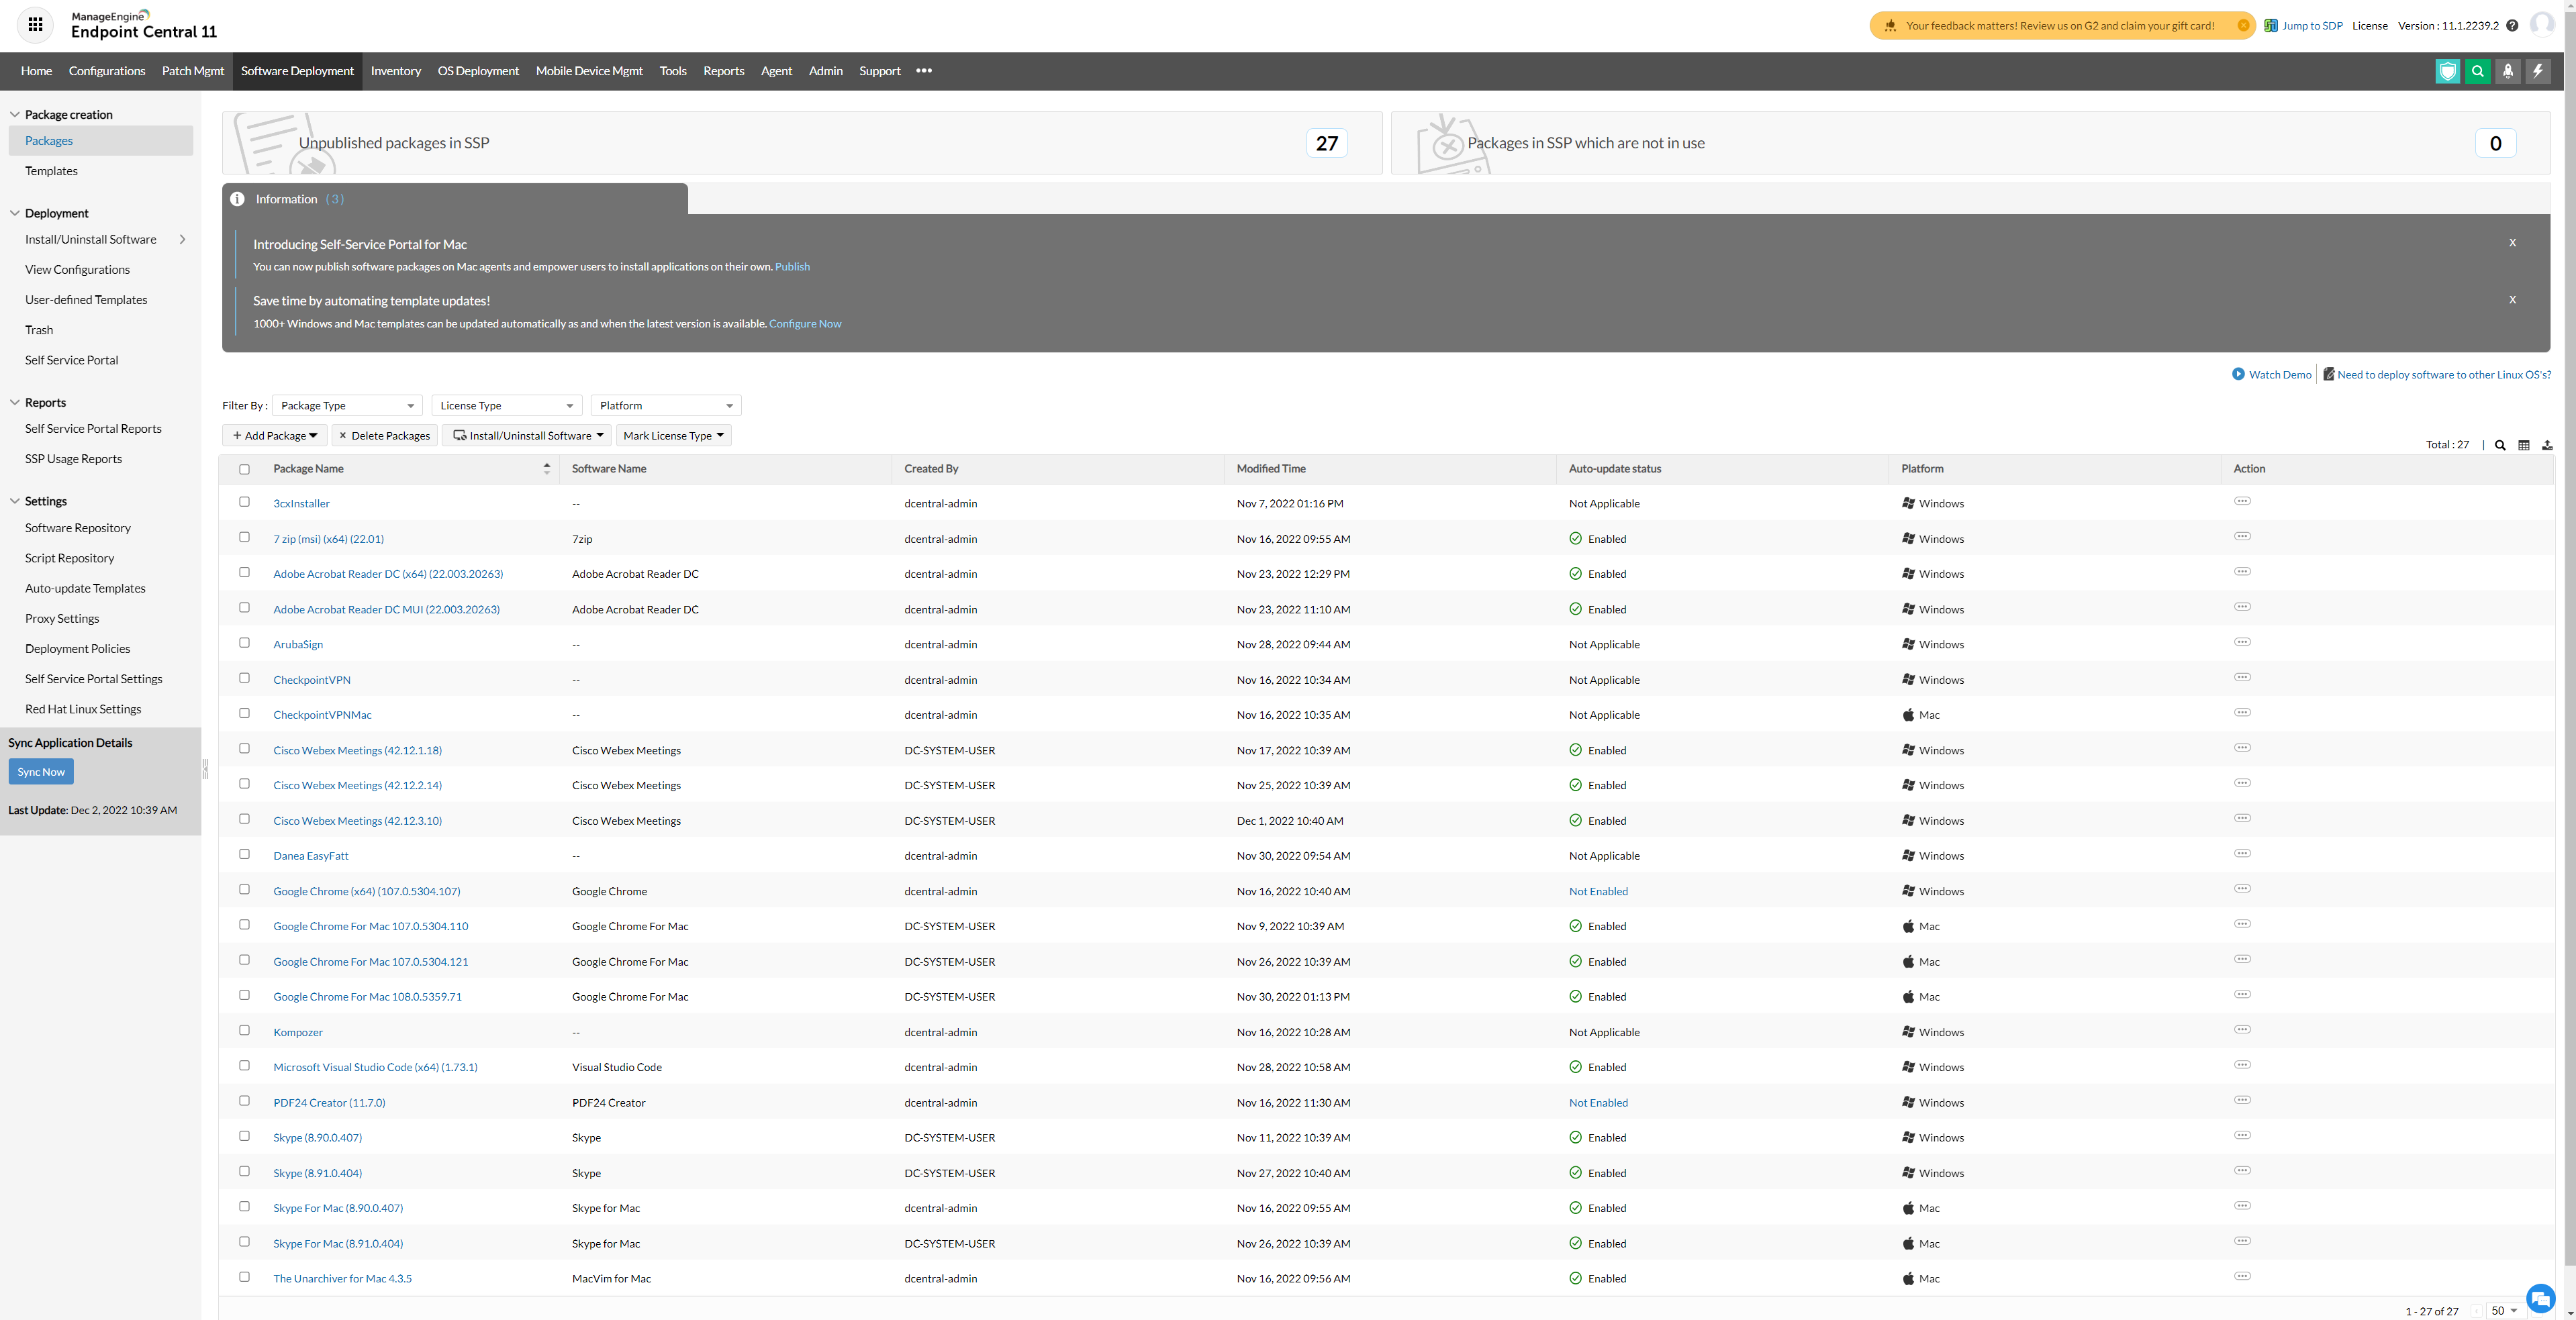Go to the Inventory menu tab
The height and width of the screenshot is (1320, 2576).
click(x=395, y=71)
